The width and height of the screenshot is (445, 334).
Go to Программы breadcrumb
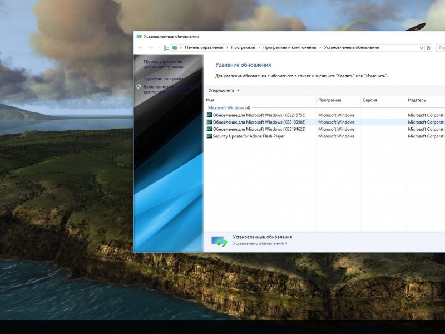click(x=243, y=48)
